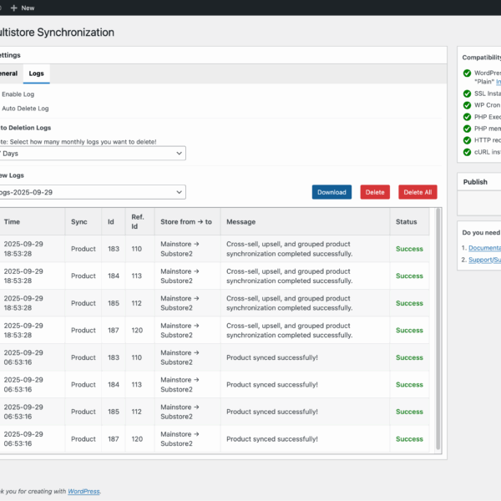Image resolution: width=501 pixels, height=501 pixels.
Task: Open the Documentation link
Action: (x=484, y=248)
